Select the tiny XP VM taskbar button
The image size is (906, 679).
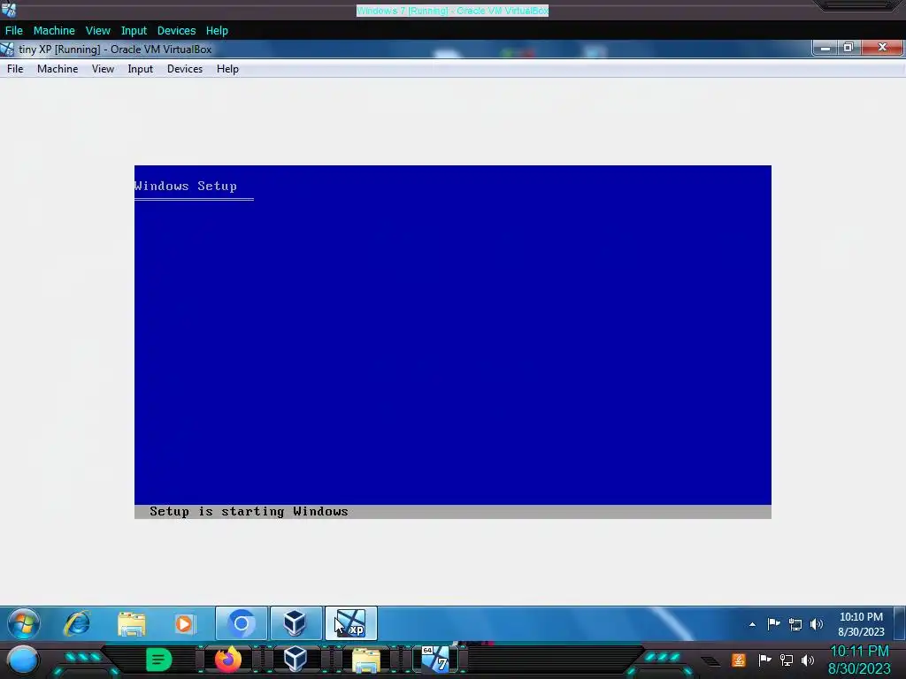tap(350, 623)
